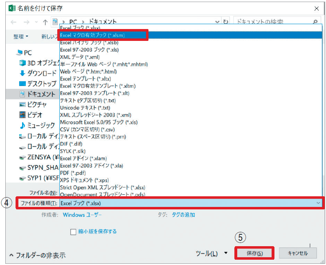326x265 pixels.
Task: Choose XML データ (*.xml)
Action: click(191, 57)
